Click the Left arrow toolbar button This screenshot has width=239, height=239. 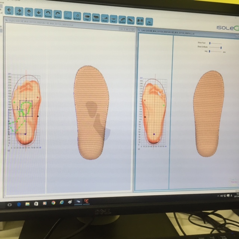[9, 13]
